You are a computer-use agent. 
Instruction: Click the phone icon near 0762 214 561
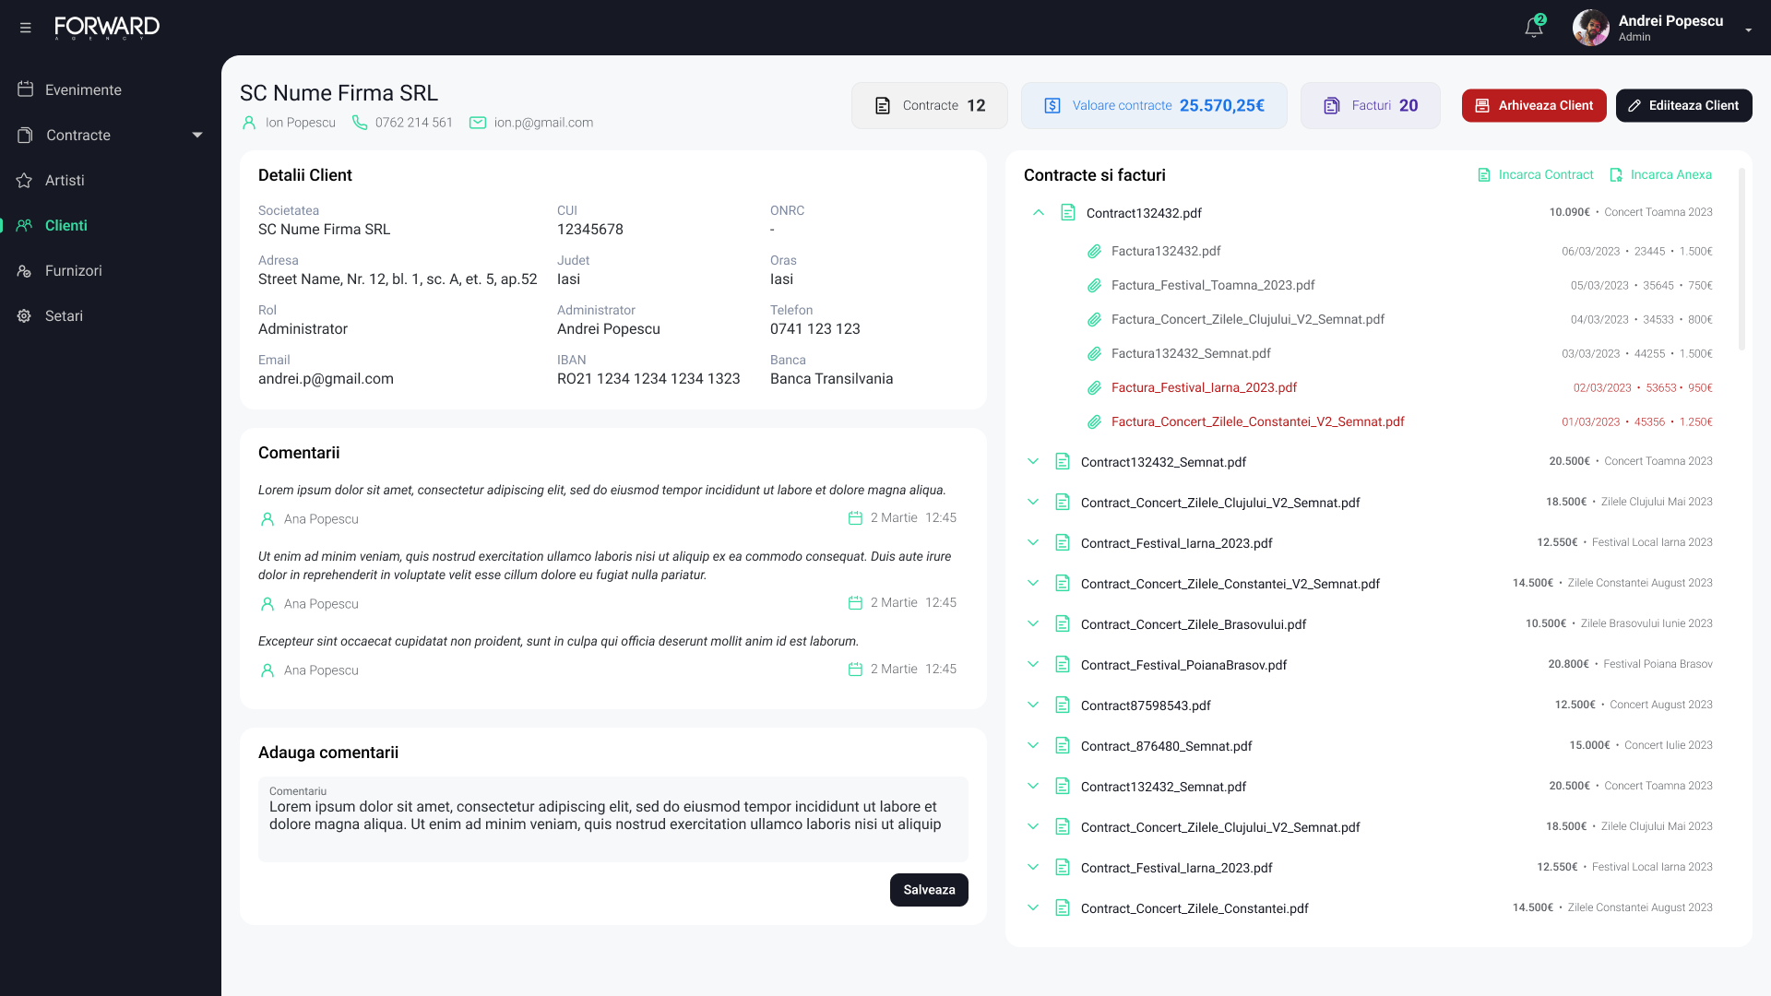(x=360, y=122)
